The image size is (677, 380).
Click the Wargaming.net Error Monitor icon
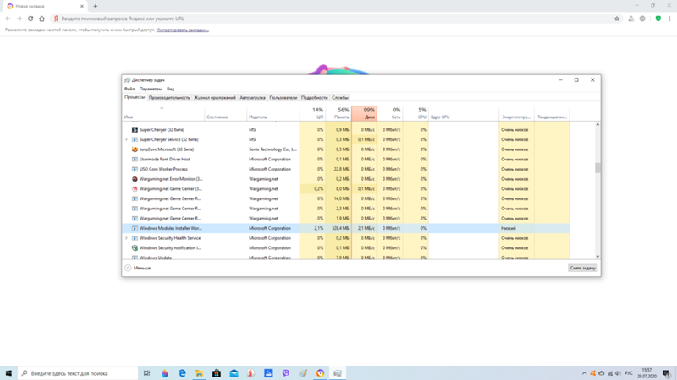(x=135, y=179)
